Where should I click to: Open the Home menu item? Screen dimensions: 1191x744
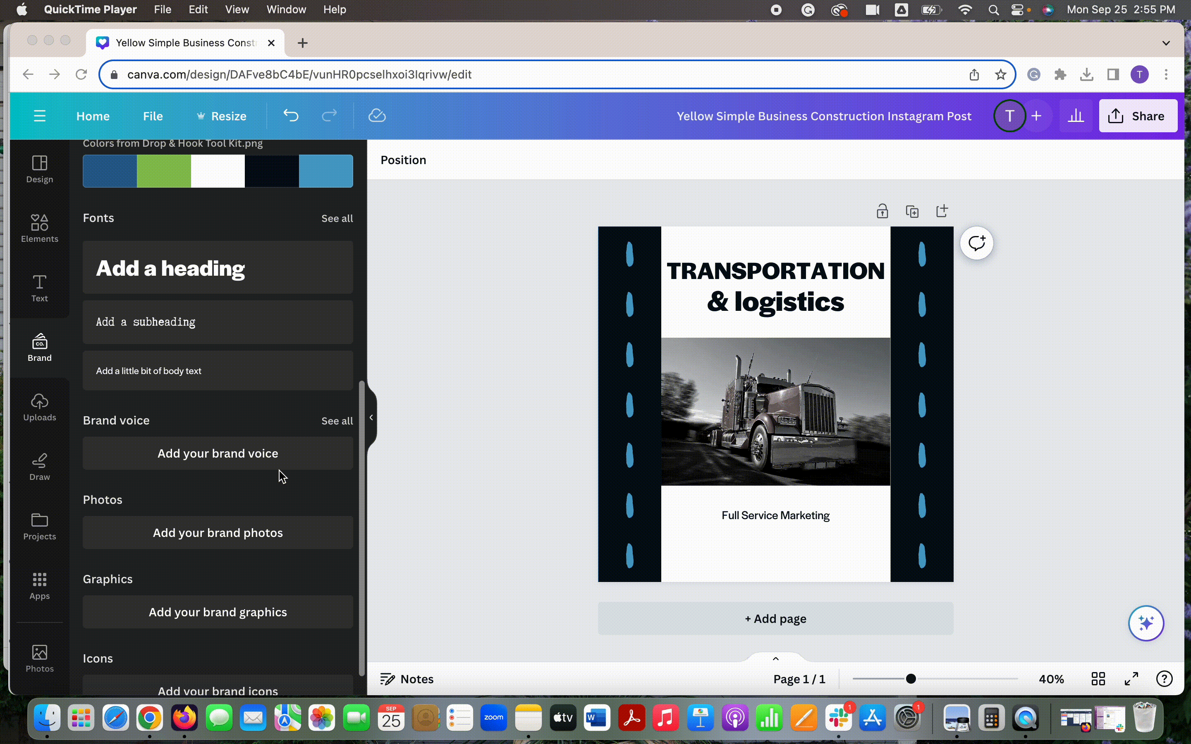tap(93, 116)
